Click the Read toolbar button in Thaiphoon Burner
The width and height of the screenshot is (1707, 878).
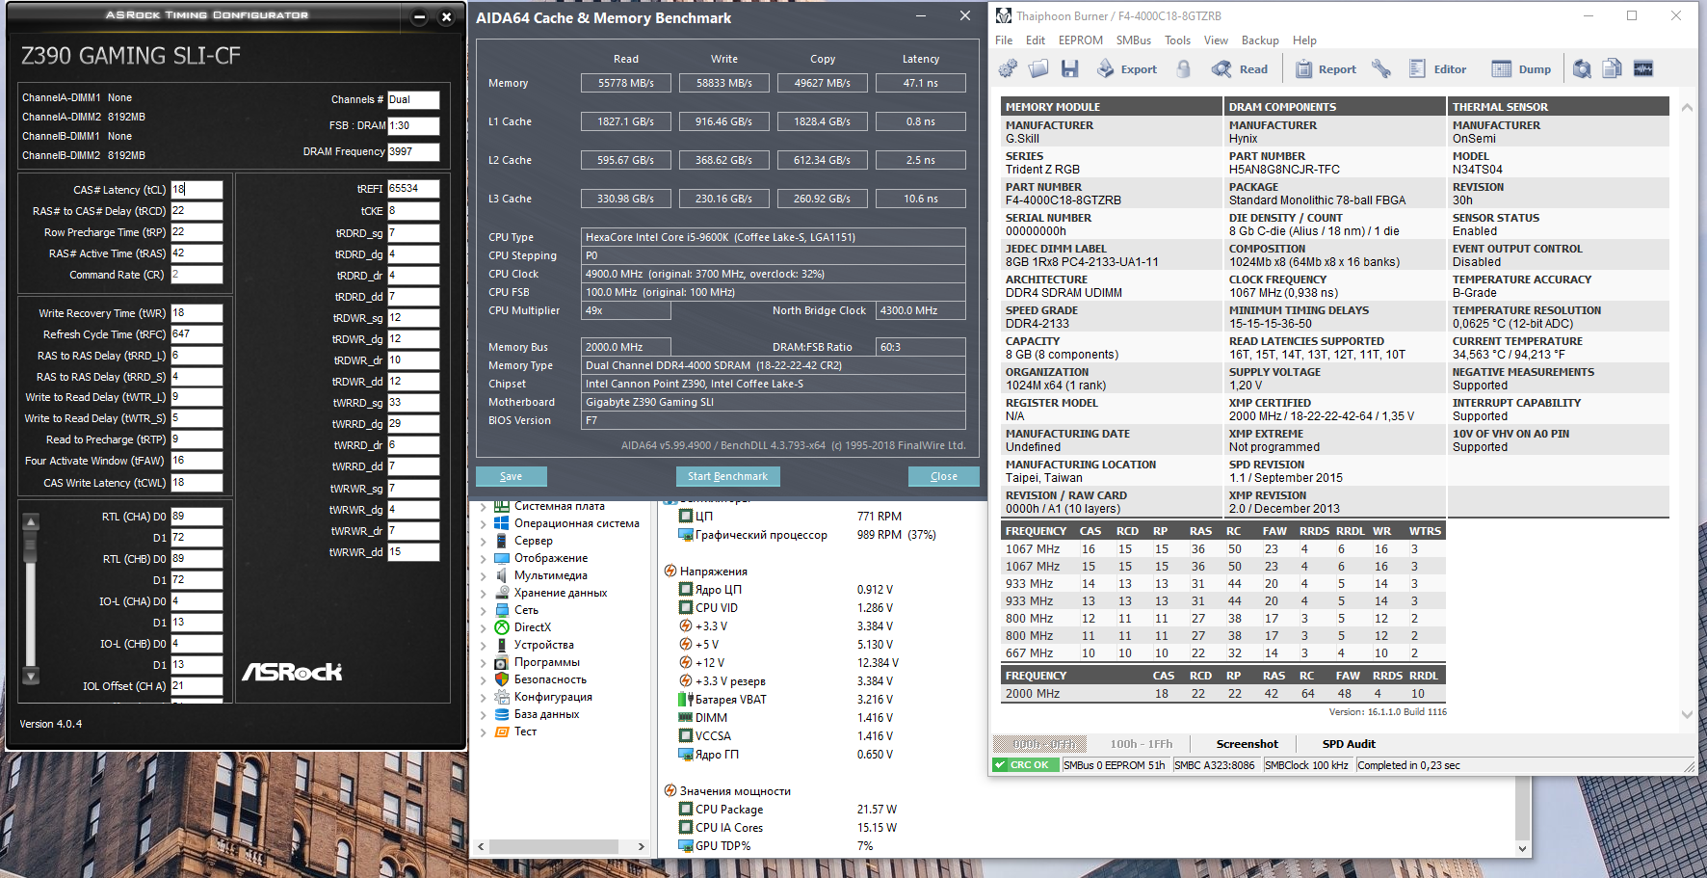click(1240, 69)
